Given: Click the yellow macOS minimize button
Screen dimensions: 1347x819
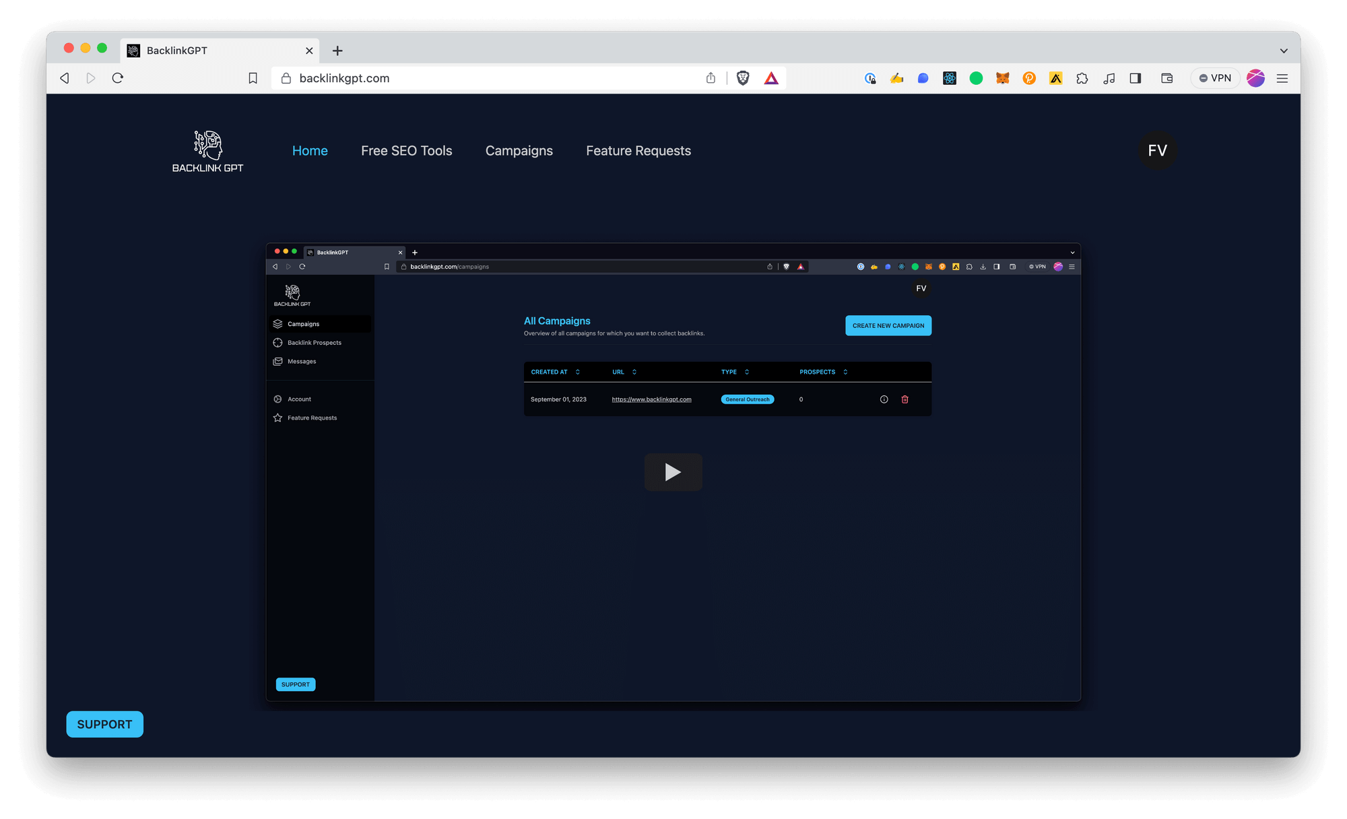Looking at the screenshot, I should coord(86,48).
